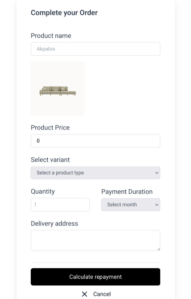Open the Select variant dropdown

pyautogui.click(x=95, y=173)
